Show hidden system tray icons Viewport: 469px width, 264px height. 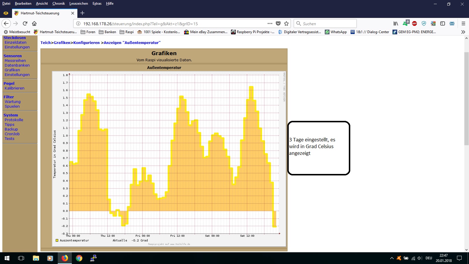(392, 258)
